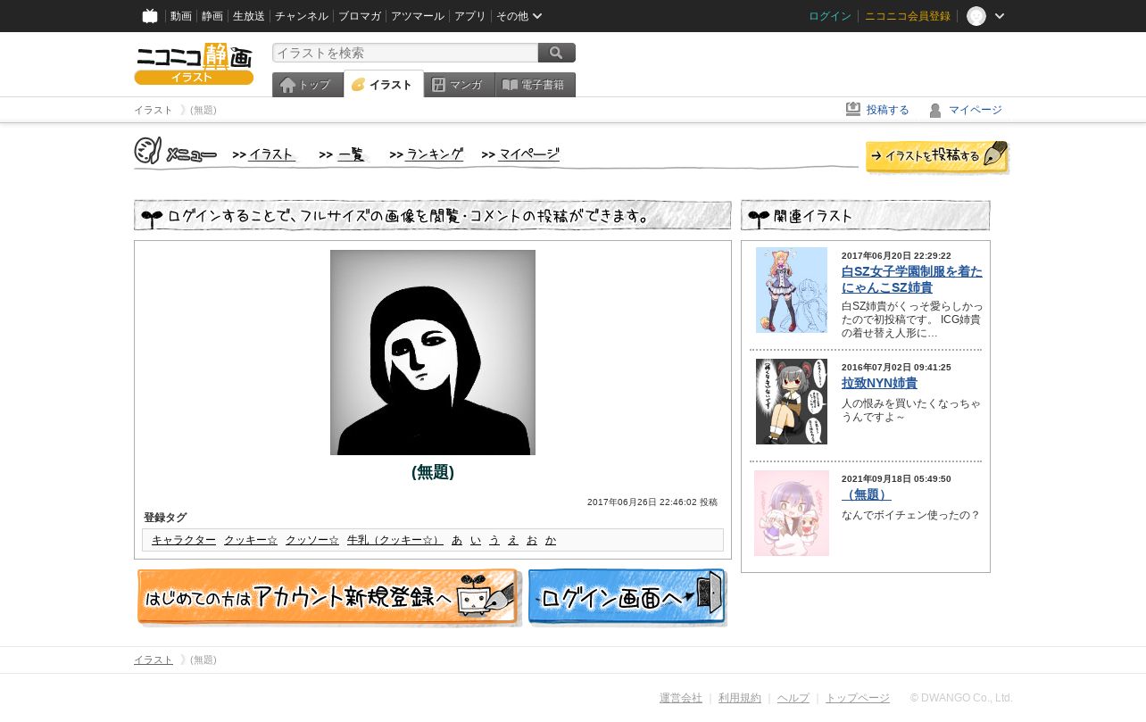The width and height of the screenshot is (1146, 722).
Task: Open the pink 2021 related illustration thumbnail
Action: click(792, 513)
